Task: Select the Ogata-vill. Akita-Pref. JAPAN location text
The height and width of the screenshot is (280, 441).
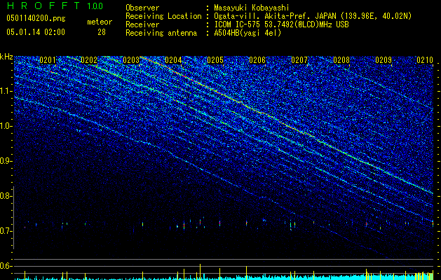Action: [x=313, y=16]
